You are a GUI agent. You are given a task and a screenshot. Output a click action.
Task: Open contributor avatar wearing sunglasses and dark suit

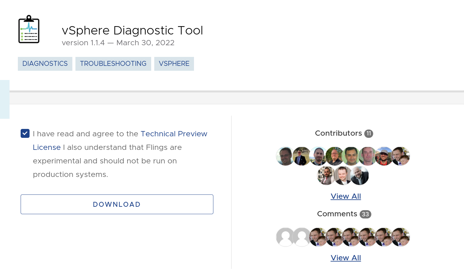(x=301, y=156)
